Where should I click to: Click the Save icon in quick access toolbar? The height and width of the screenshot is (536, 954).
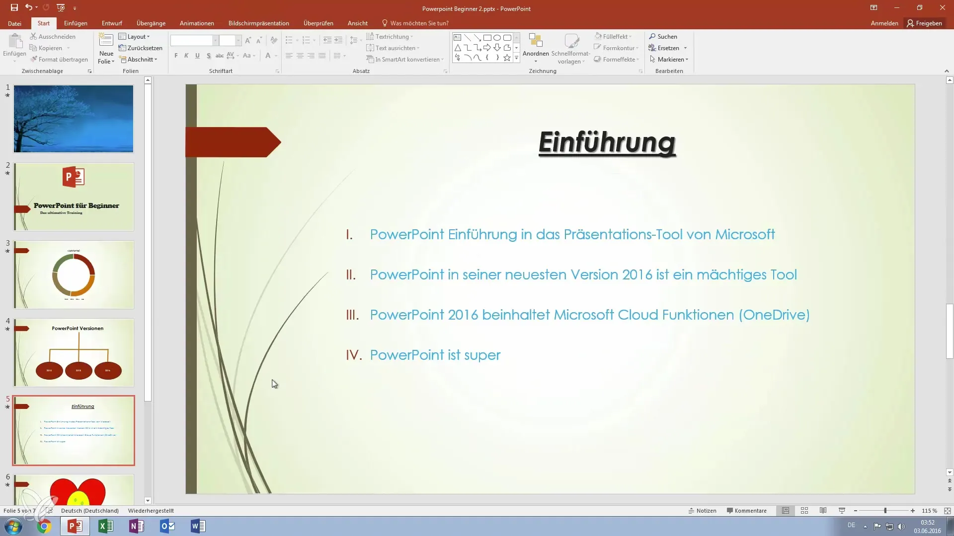click(14, 8)
